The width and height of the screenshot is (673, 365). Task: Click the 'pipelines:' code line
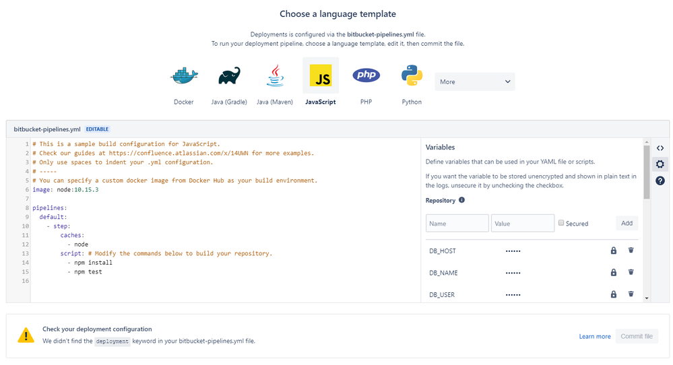(x=50, y=207)
